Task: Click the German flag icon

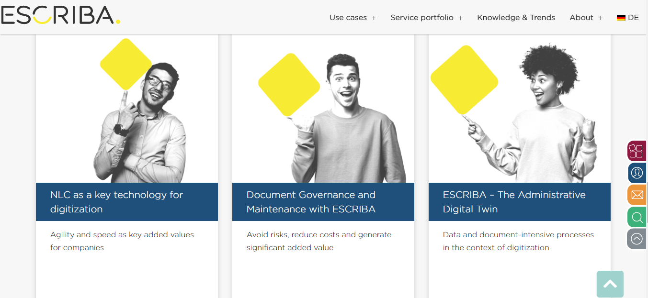Action: (621, 18)
